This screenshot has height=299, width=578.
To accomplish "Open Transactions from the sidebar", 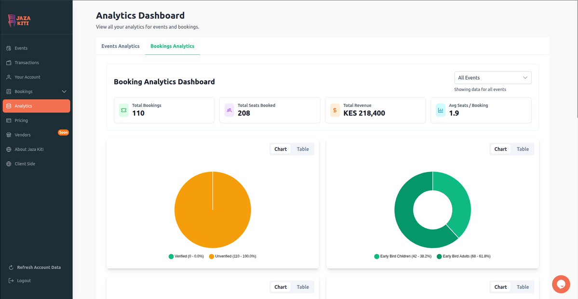I will pos(36,63).
